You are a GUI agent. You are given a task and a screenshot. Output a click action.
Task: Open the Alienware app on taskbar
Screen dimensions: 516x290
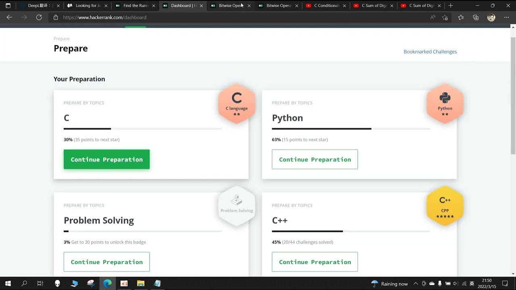click(x=57, y=284)
